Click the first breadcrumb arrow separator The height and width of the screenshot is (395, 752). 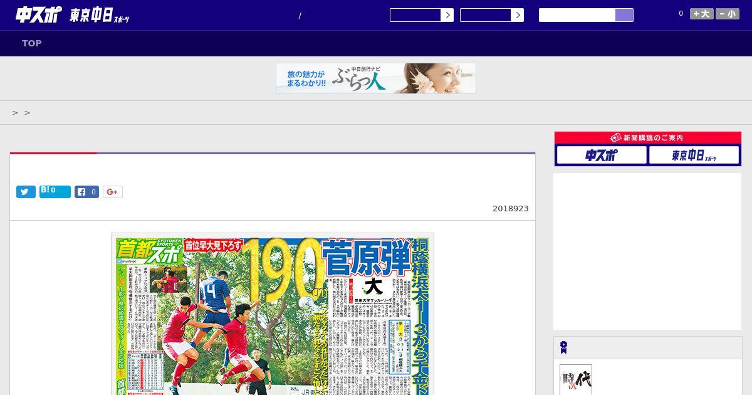[15, 113]
